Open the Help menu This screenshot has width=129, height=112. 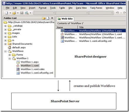[120, 8]
